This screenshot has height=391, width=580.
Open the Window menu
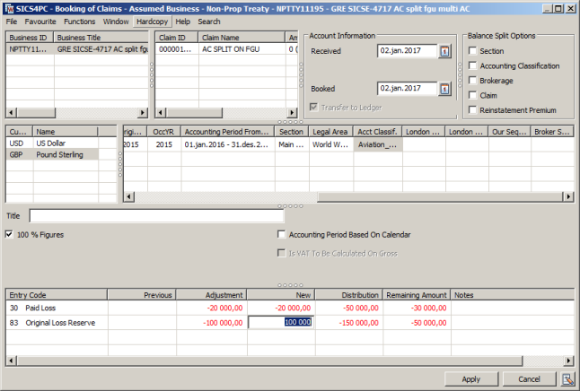click(116, 22)
